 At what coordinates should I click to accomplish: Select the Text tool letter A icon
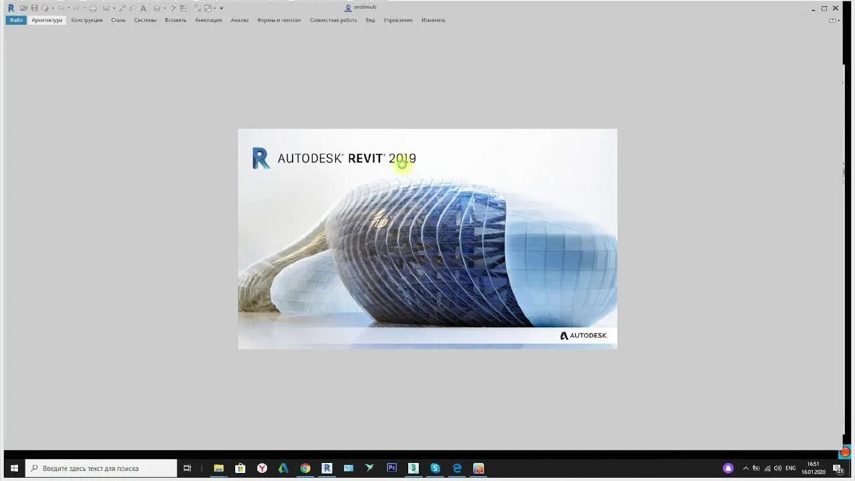pos(143,8)
